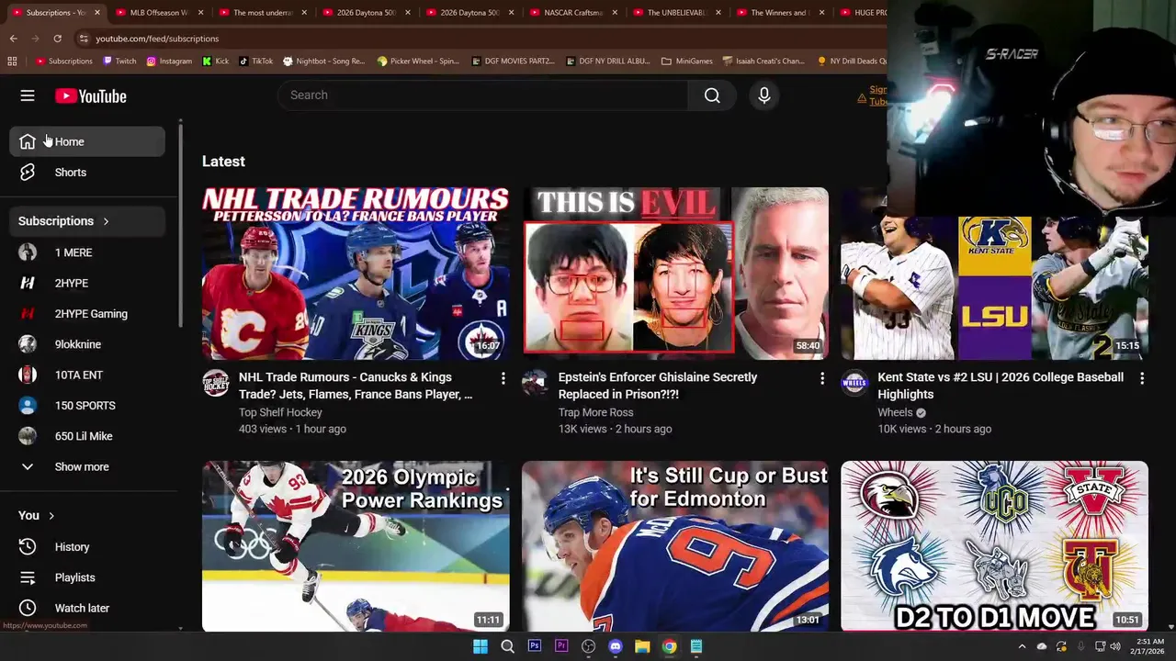Image resolution: width=1176 pixels, height=661 pixels.
Task: Play 2026 Olympic Power Rankings thumbnail
Action: pyautogui.click(x=356, y=546)
